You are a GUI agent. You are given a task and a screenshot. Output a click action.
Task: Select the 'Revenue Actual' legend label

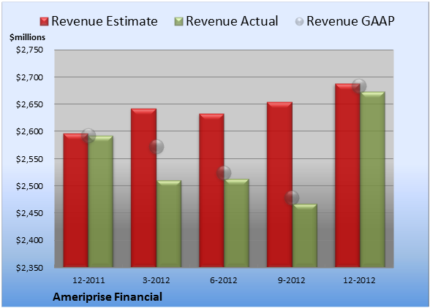pyautogui.click(x=232, y=21)
